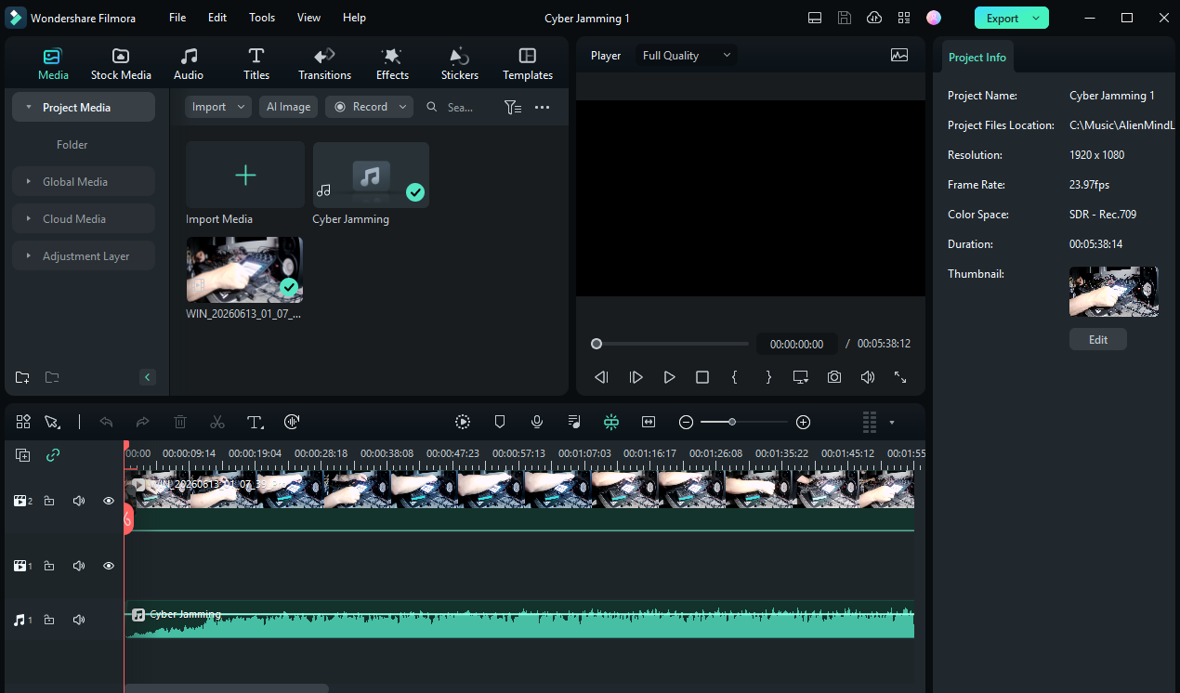Screen dimensions: 1180x693
Task: Stop playback in player
Action: coord(702,377)
